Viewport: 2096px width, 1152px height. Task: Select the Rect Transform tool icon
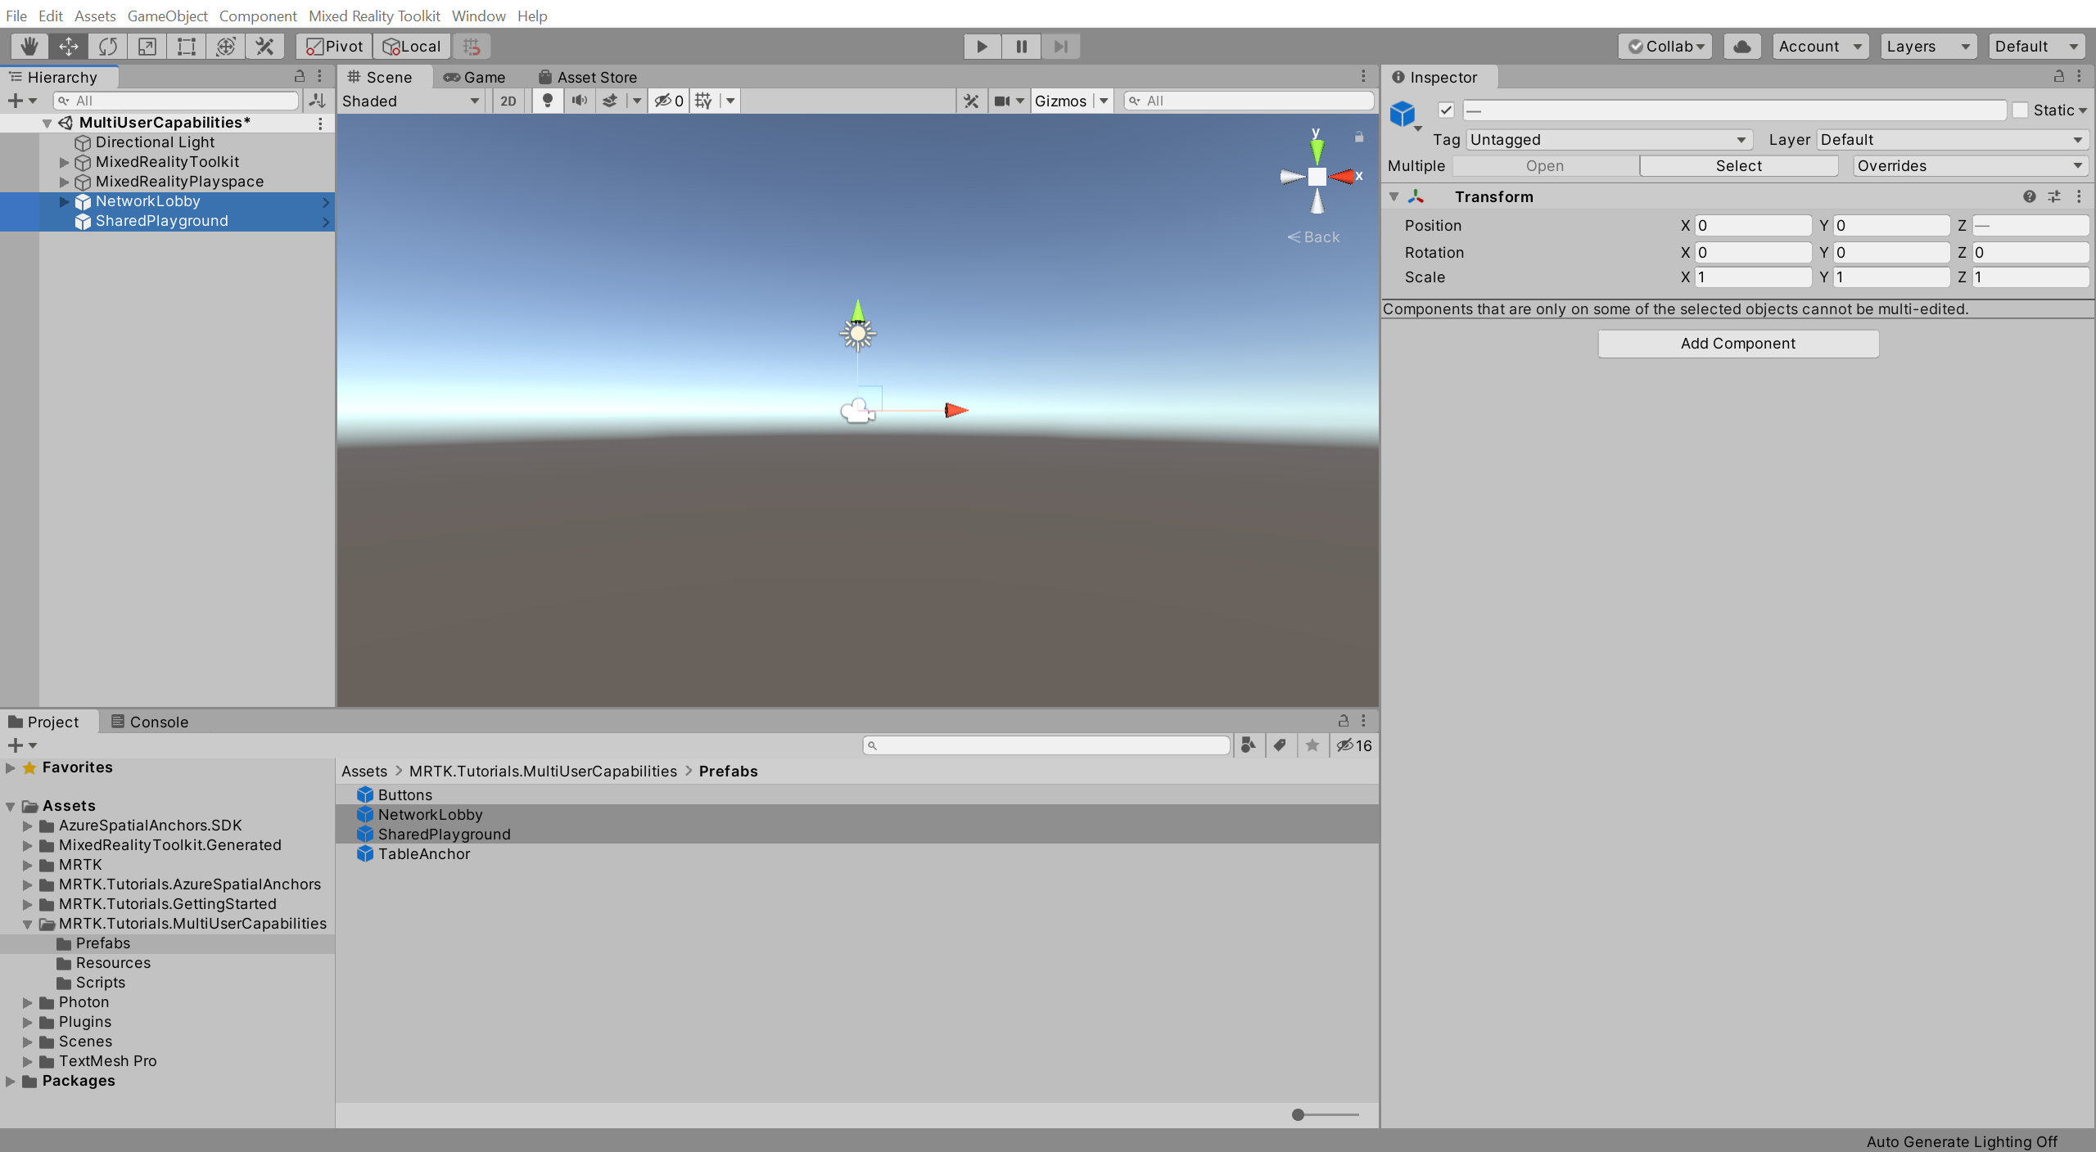(186, 45)
